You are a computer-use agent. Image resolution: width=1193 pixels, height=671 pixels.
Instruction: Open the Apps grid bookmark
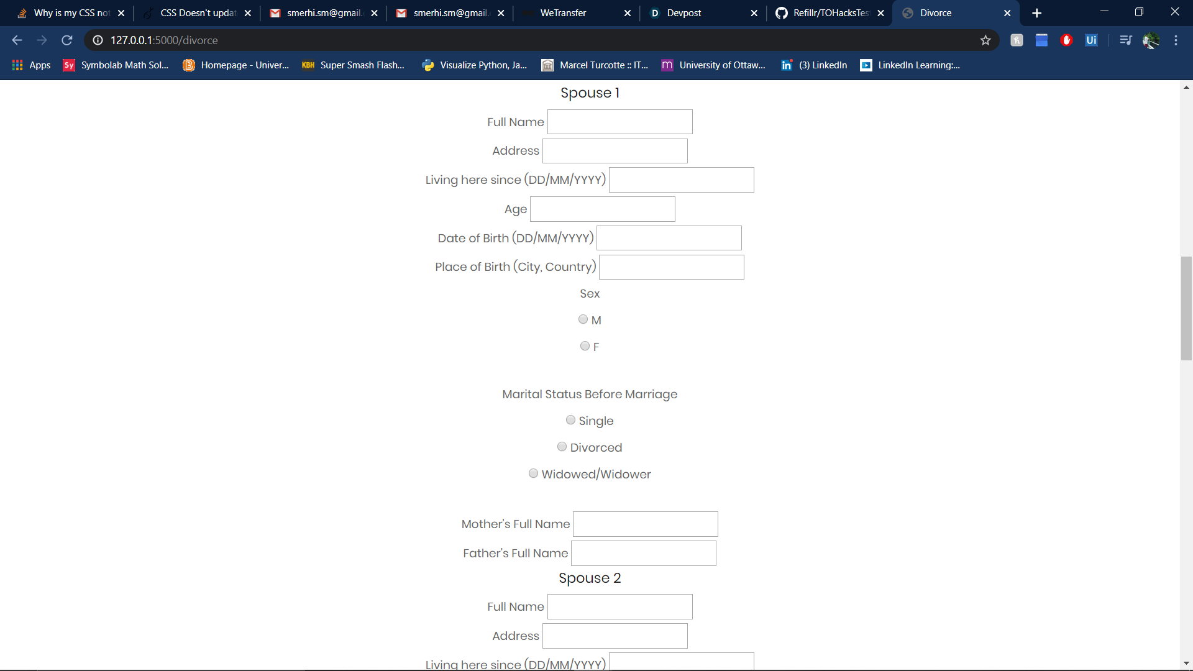[x=31, y=65]
